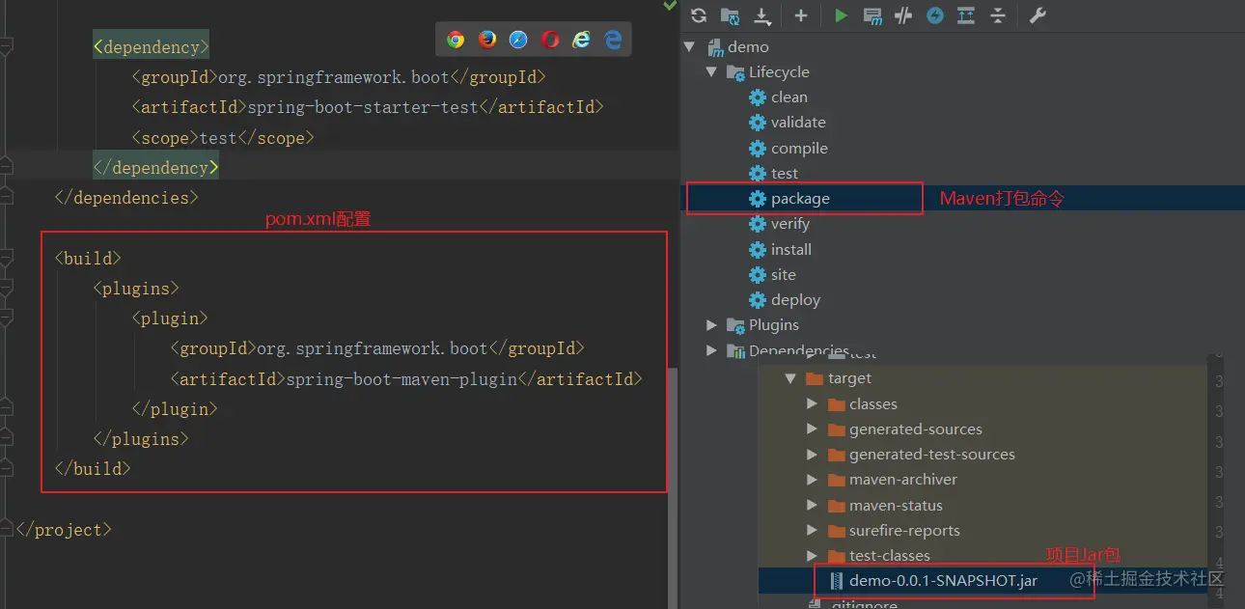Viewport: 1245px width, 609px height.
Task: Click the closing dependencies tag
Action: coord(126,197)
